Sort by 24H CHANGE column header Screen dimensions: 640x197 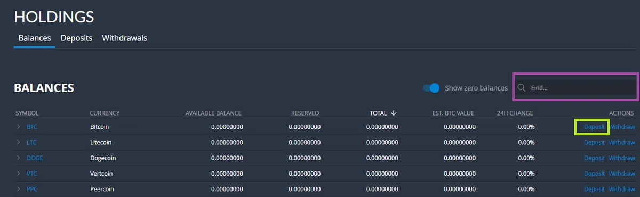pos(515,113)
